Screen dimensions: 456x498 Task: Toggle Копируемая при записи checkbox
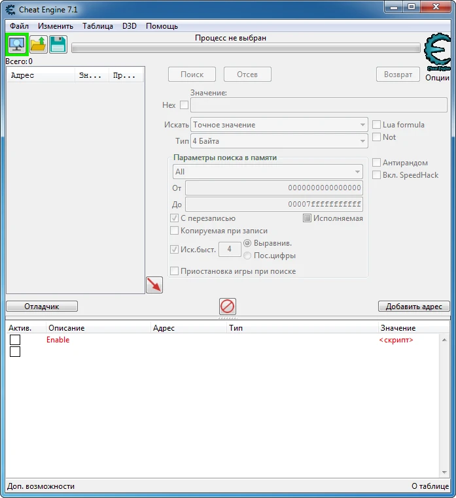click(x=174, y=231)
